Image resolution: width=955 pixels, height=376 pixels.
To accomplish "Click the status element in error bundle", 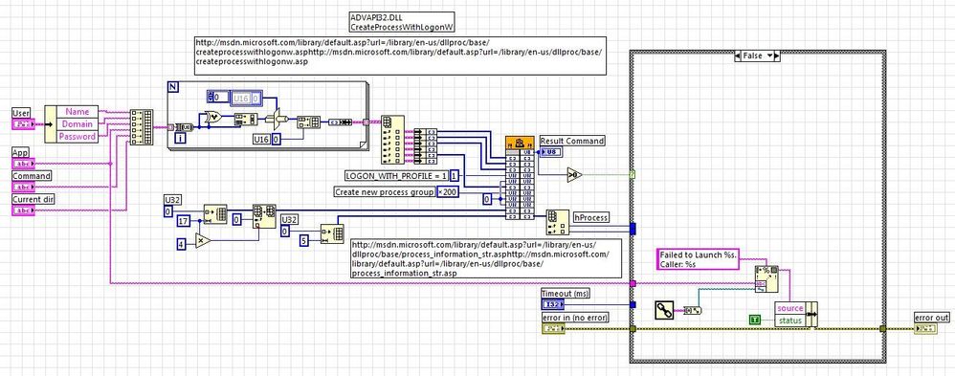I will [790, 321].
